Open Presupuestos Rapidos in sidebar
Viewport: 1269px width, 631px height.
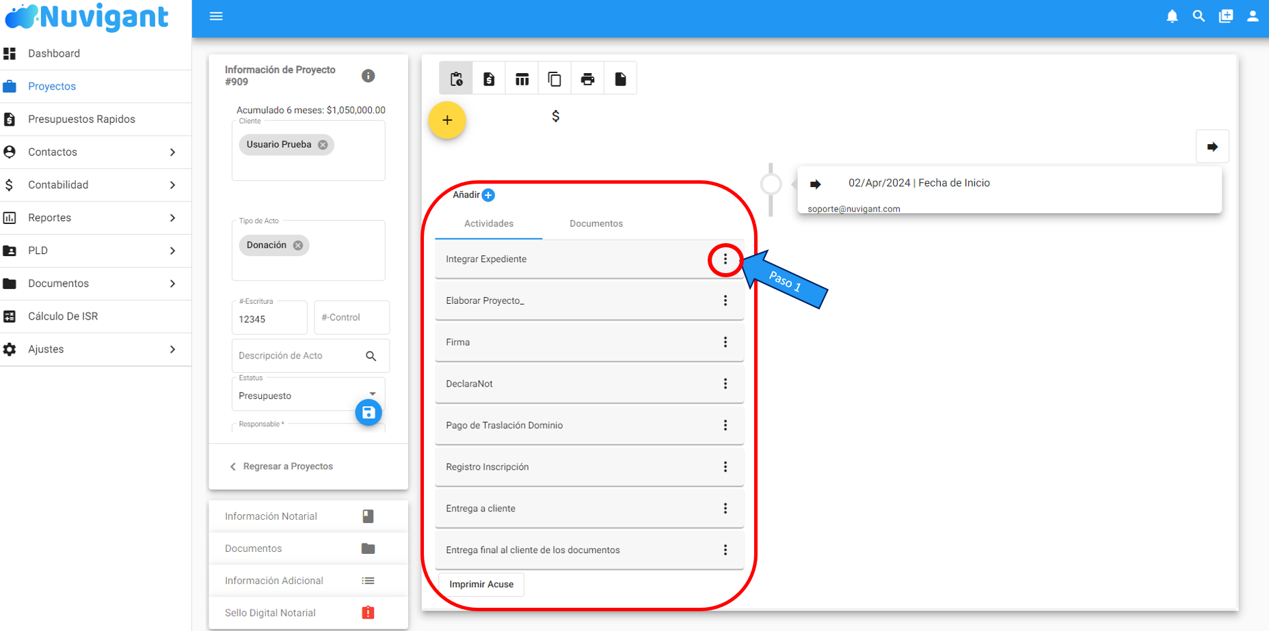[x=96, y=120]
